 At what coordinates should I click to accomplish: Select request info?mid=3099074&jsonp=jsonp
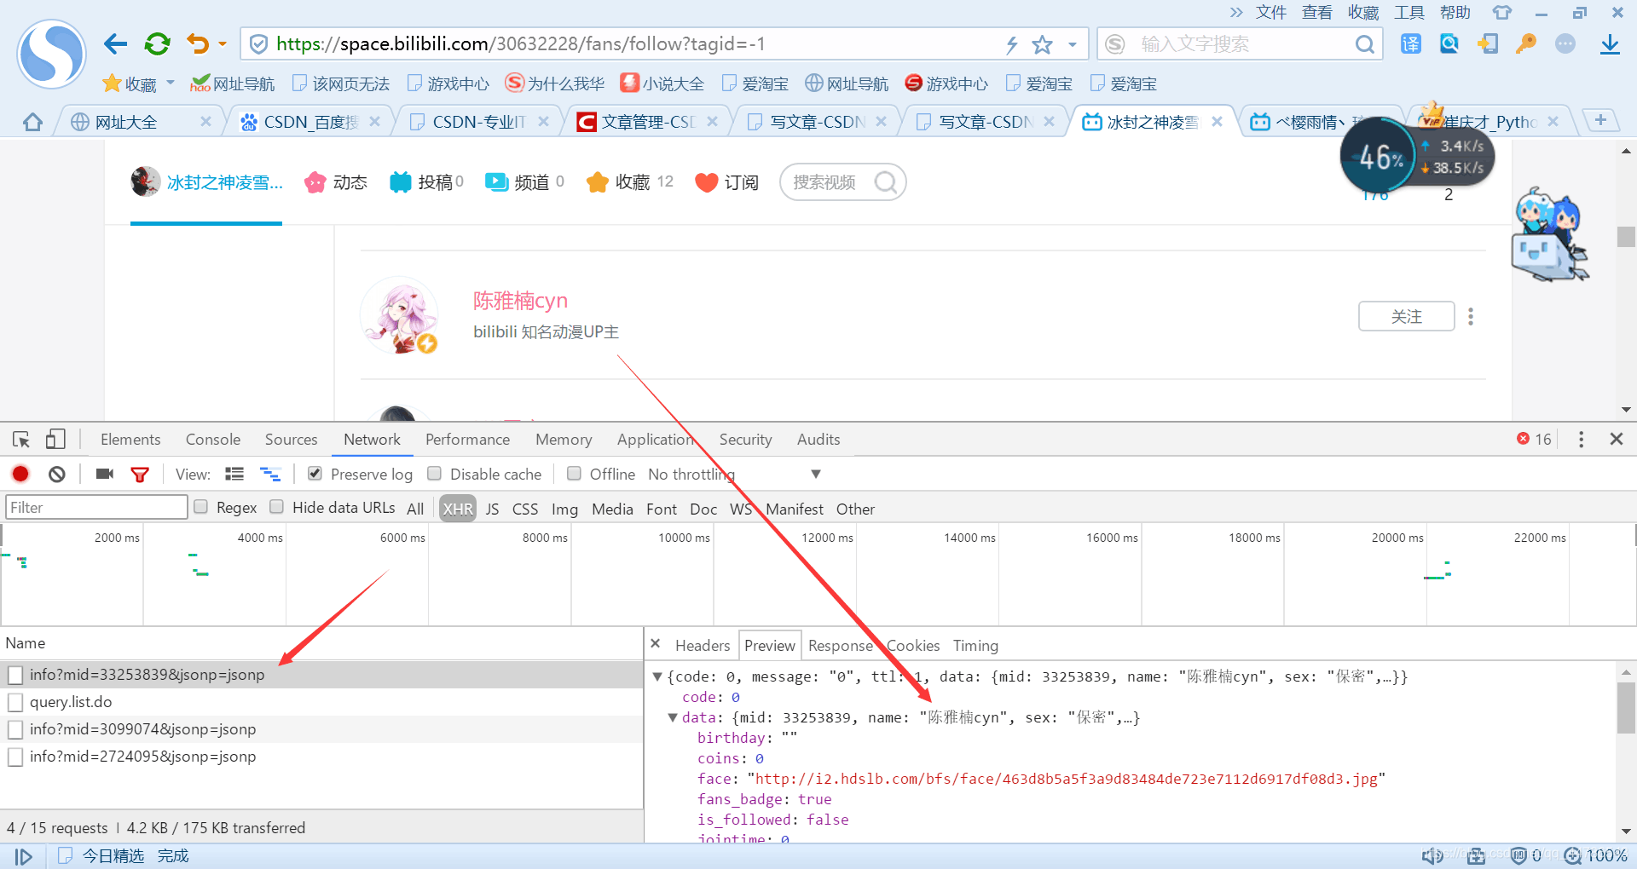click(x=321, y=729)
